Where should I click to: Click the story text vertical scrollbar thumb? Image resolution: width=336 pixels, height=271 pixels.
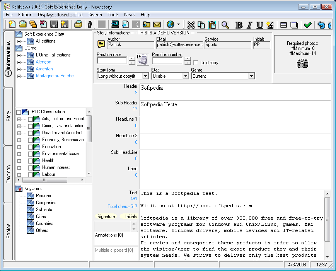(327, 219)
